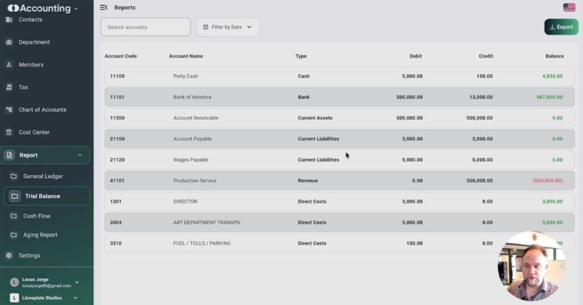Open the Accounting app switcher dropdown
583x305 pixels.
[76, 9]
